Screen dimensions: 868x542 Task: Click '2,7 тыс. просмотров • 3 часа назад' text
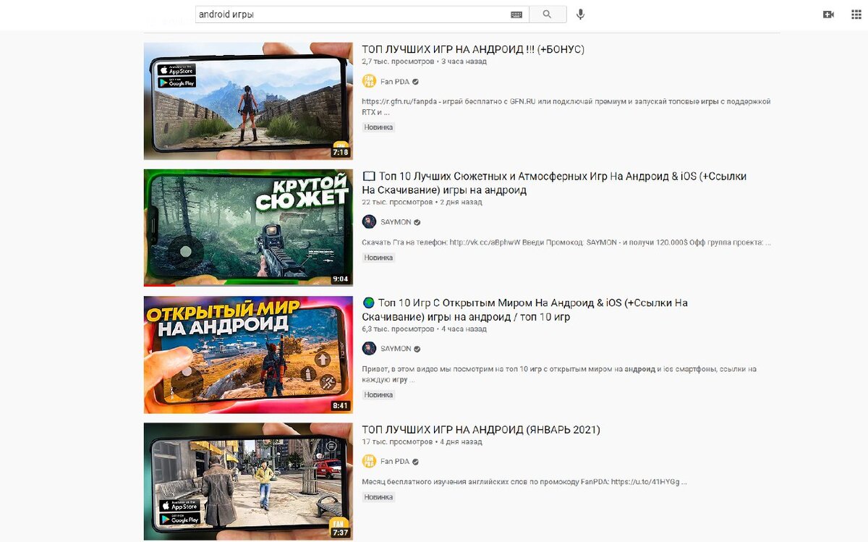pyautogui.click(x=424, y=62)
